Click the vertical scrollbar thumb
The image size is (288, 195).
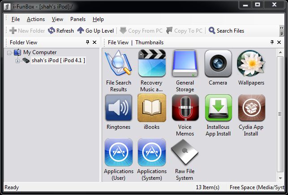tap(280, 114)
